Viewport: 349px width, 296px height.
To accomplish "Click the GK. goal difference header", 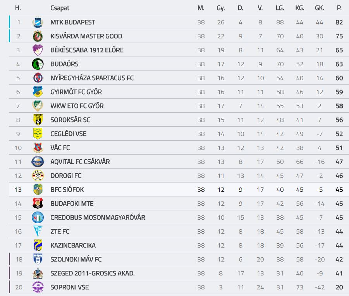I will click(x=320, y=8).
